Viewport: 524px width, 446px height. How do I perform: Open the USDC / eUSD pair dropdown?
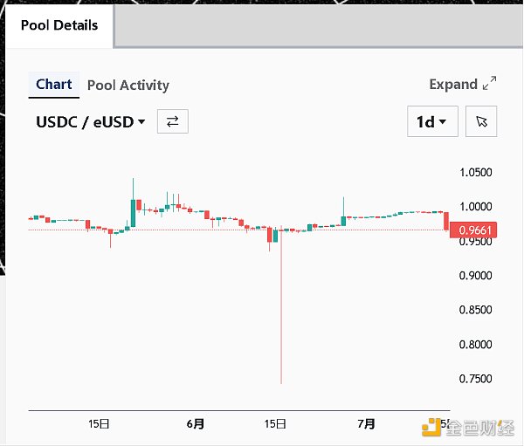tap(90, 121)
